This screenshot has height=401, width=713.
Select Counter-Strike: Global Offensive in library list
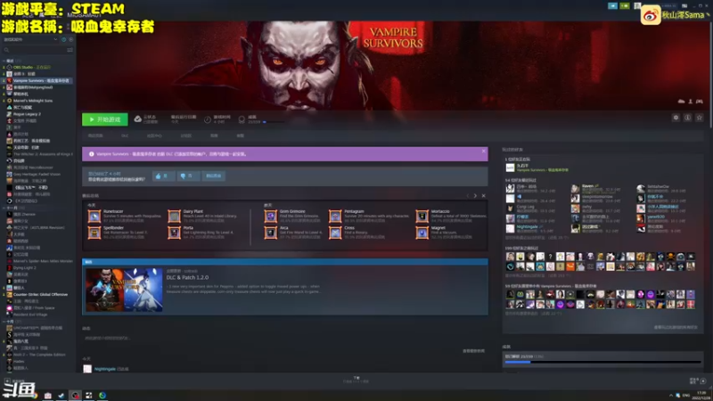tap(39, 295)
